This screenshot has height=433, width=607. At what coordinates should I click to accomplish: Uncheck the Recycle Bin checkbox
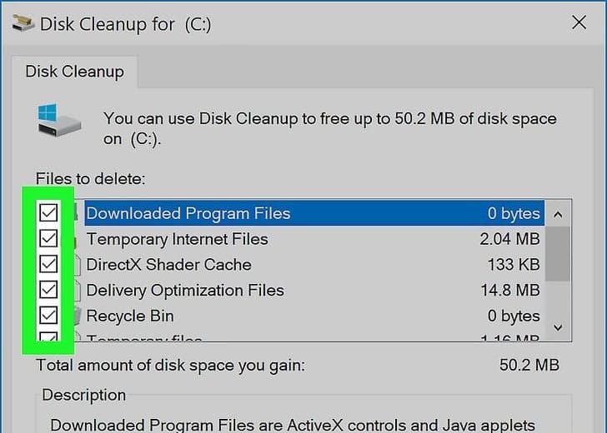click(x=48, y=316)
